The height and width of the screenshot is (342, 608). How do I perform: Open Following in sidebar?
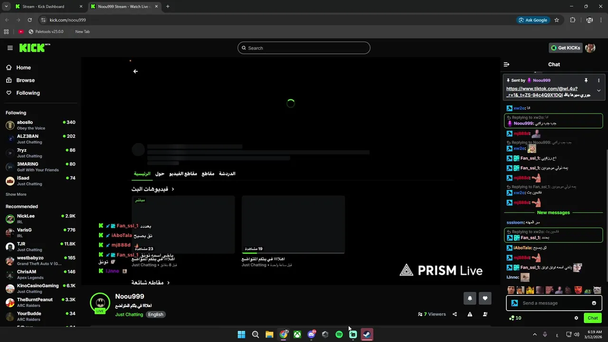(24, 93)
